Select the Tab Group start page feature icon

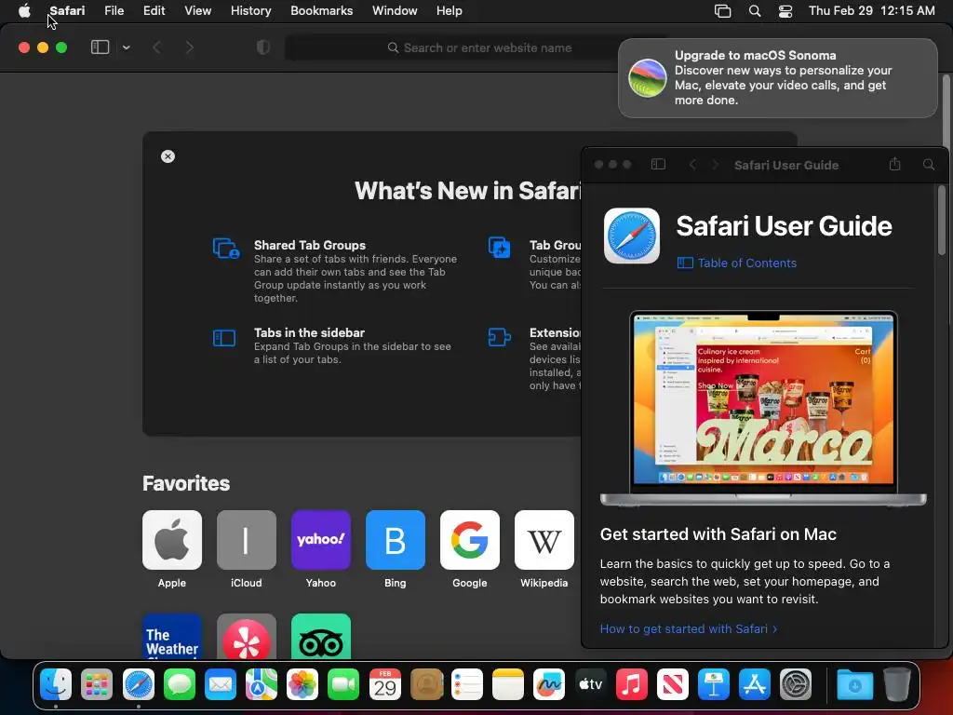pyautogui.click(x=500, y=248)
